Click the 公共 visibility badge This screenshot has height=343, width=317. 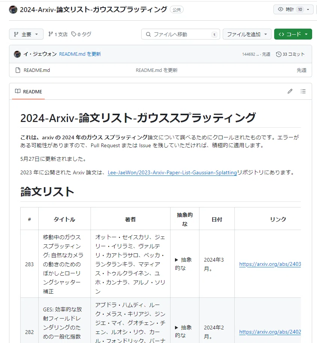(x=177, y=10)
